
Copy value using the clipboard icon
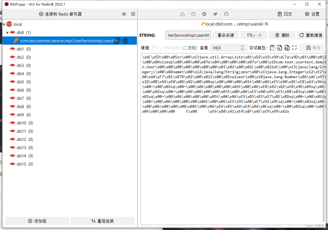coord(273,48)
